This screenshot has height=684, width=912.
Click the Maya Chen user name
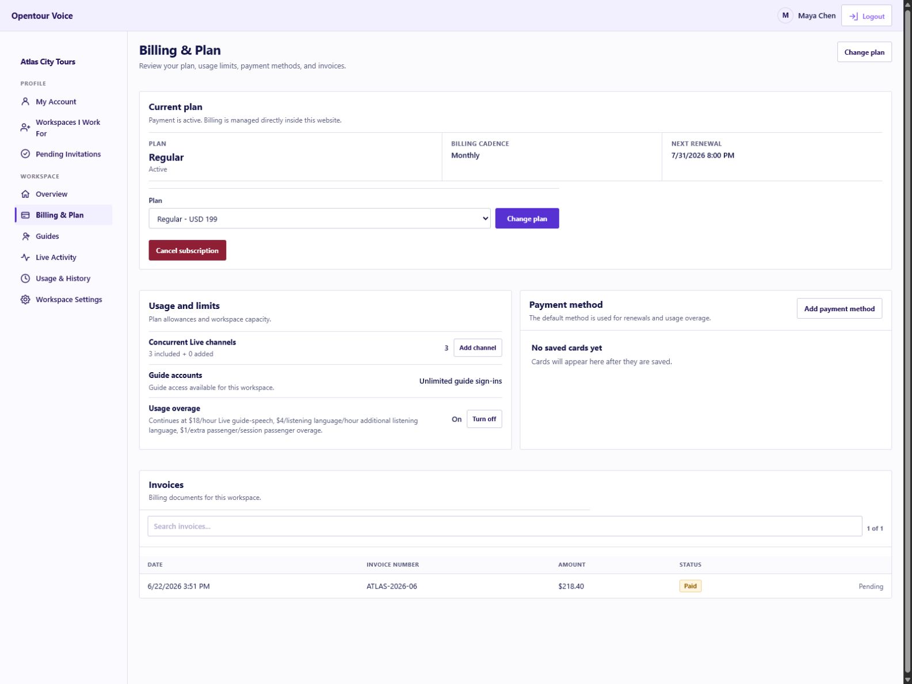coord(816,16)
